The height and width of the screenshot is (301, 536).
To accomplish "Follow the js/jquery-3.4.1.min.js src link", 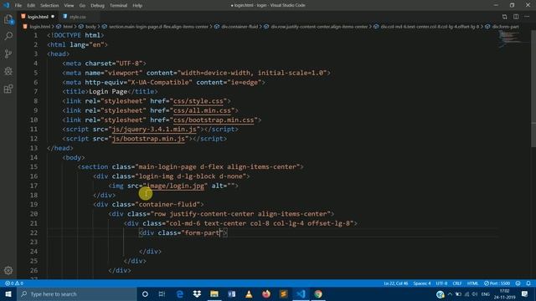I will point(154,130).
